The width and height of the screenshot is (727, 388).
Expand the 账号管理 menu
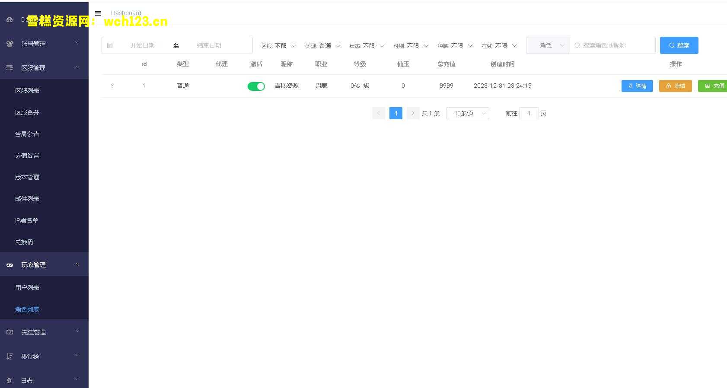pos(44,43)
